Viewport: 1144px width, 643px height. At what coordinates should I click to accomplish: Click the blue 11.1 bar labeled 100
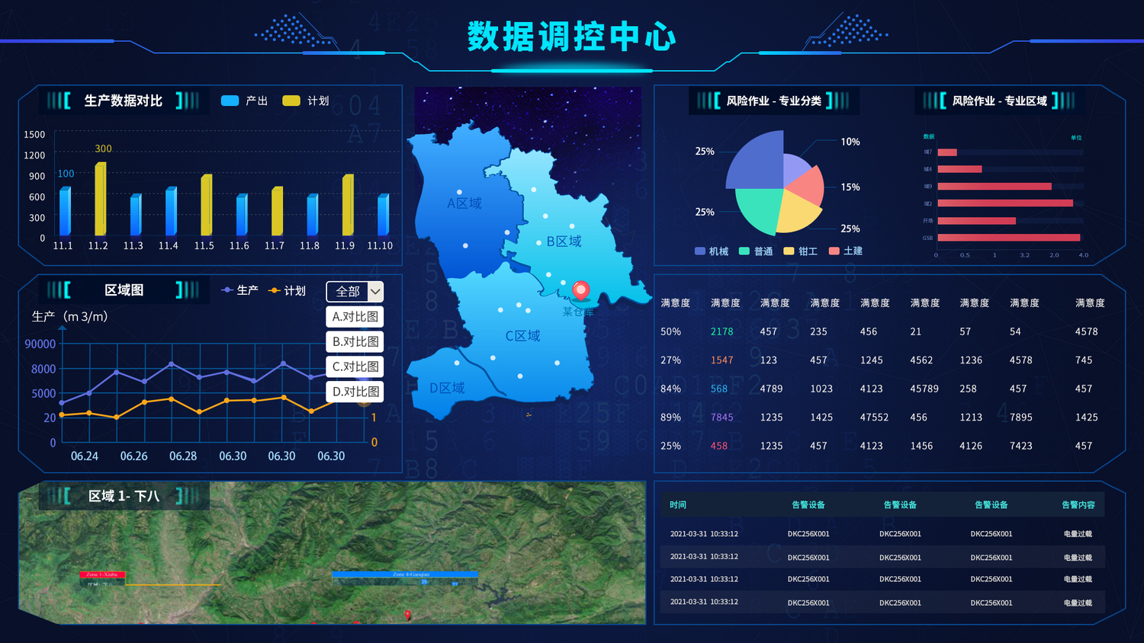(65, 211)
